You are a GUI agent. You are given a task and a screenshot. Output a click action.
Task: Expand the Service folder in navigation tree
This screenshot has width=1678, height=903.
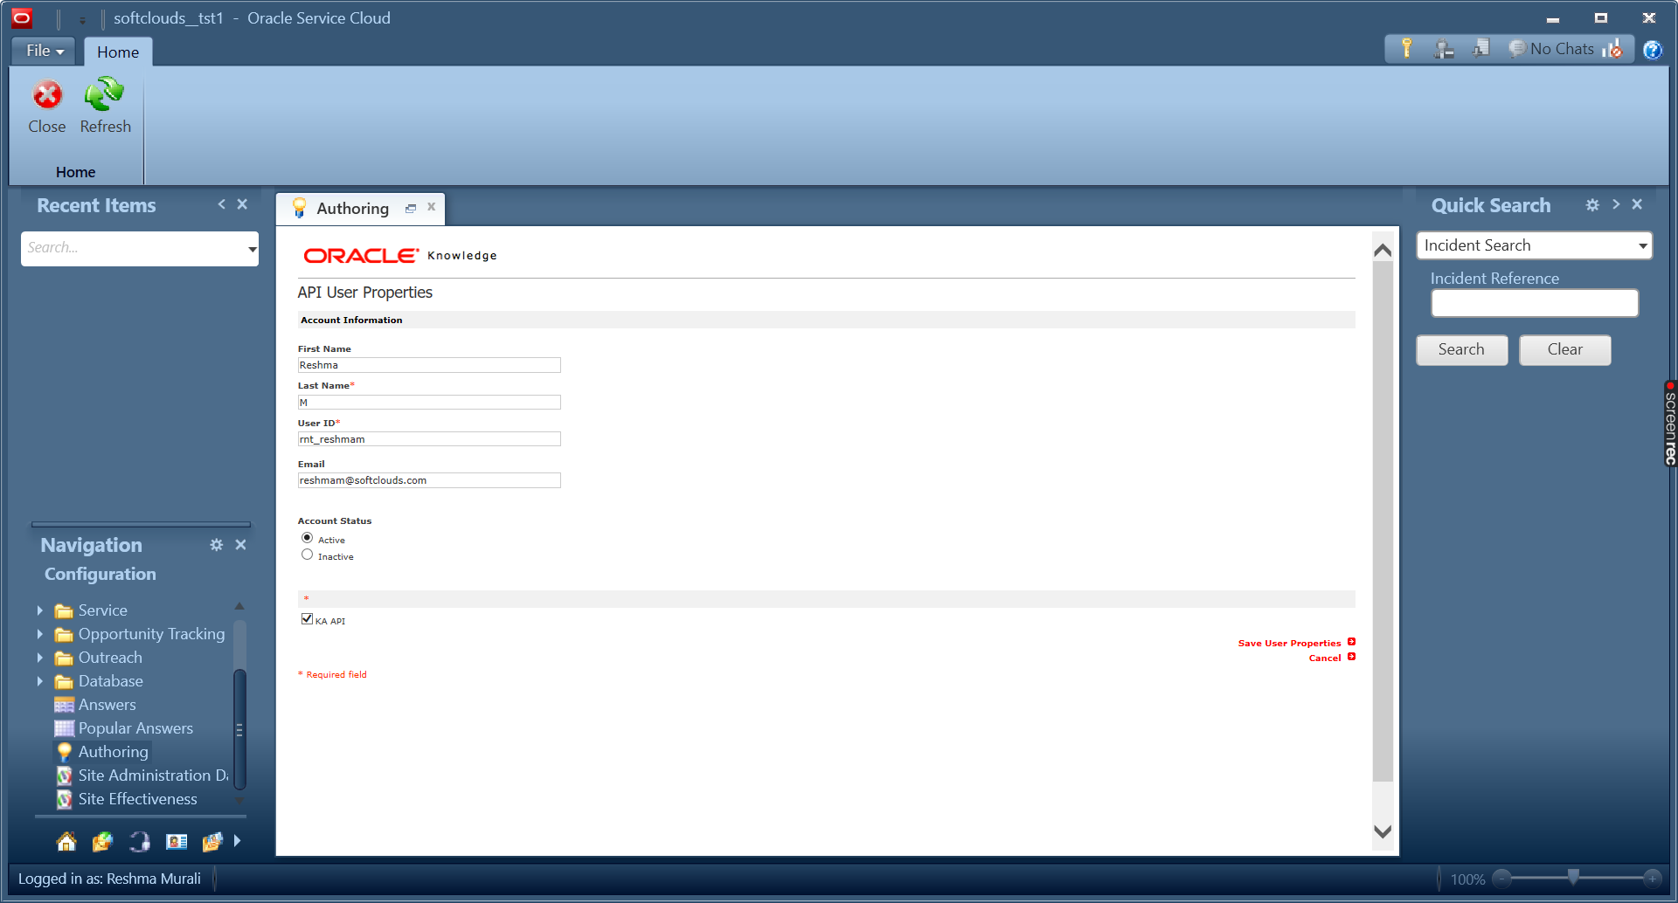[40, 610]
